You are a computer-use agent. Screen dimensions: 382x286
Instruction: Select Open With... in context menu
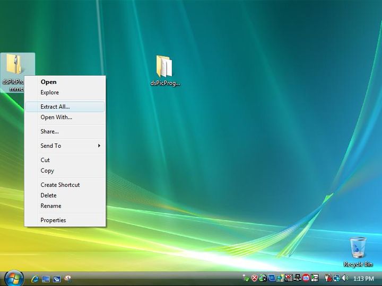click(56, 117)
